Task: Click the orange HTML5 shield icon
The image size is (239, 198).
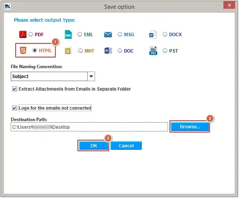Action: click(23, 50)
